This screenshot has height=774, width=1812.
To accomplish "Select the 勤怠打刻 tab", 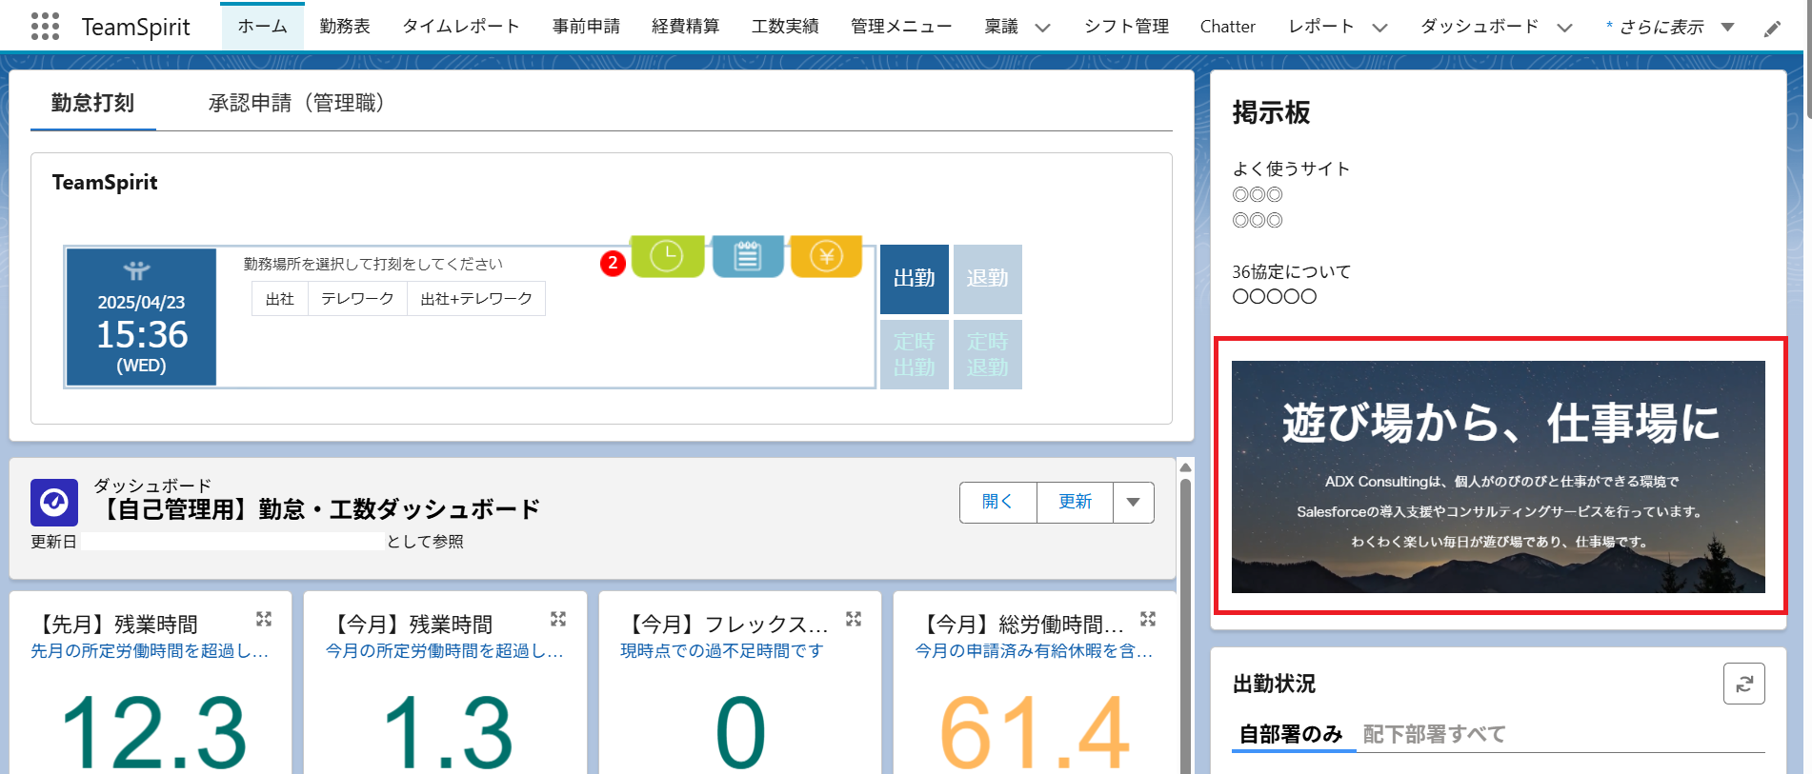I will (92, 103).
